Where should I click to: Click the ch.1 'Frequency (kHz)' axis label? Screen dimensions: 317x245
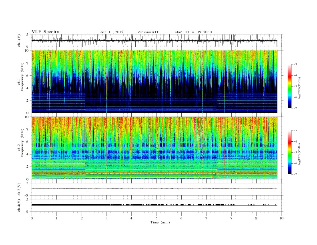click(22, 77)
